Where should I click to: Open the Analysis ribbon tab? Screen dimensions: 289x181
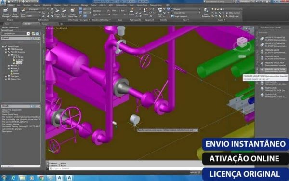[37, 5]
